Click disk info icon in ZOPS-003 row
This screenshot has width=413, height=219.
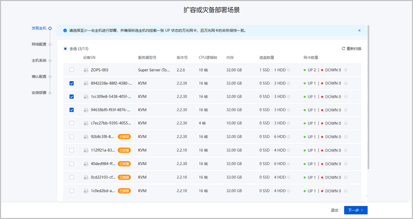(288, 70)
